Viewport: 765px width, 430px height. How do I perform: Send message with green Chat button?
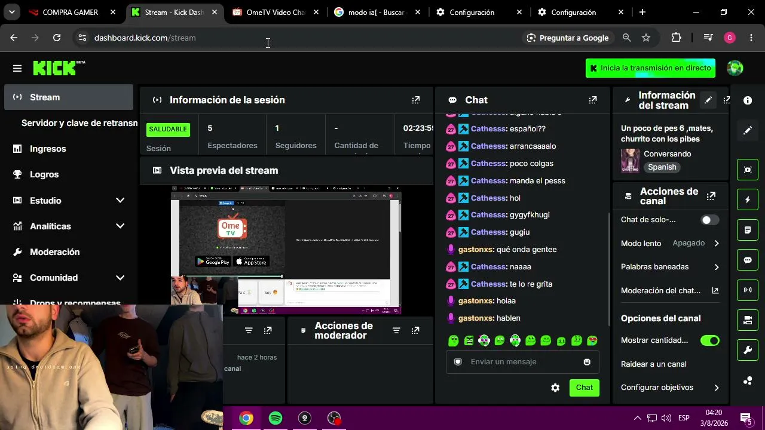click(x=585, y=388)
